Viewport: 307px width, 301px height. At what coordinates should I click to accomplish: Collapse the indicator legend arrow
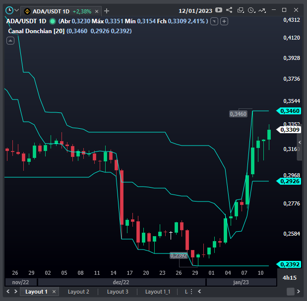pos(10,41)
